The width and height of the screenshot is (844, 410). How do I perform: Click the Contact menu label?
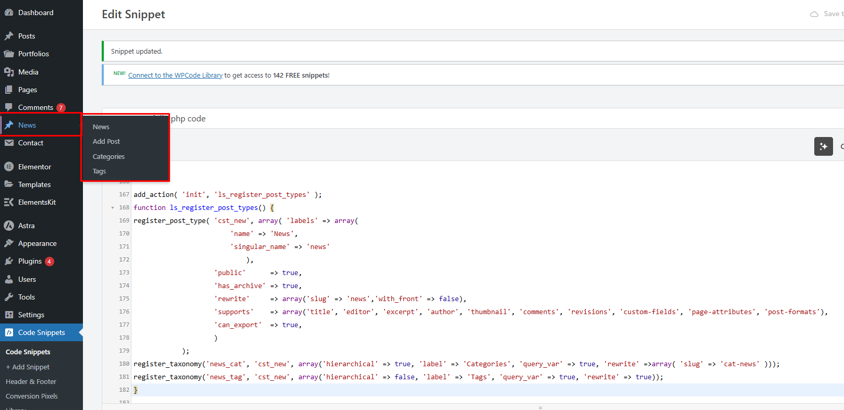(31, 143)
